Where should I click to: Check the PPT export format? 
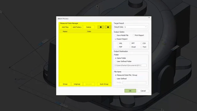pos(131,43)
